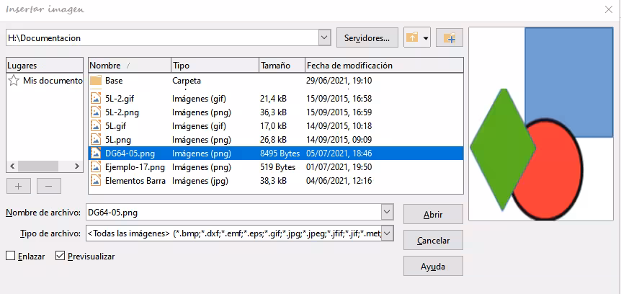Click the Base folder name
The image size is (621, 294).
[114, 81]
